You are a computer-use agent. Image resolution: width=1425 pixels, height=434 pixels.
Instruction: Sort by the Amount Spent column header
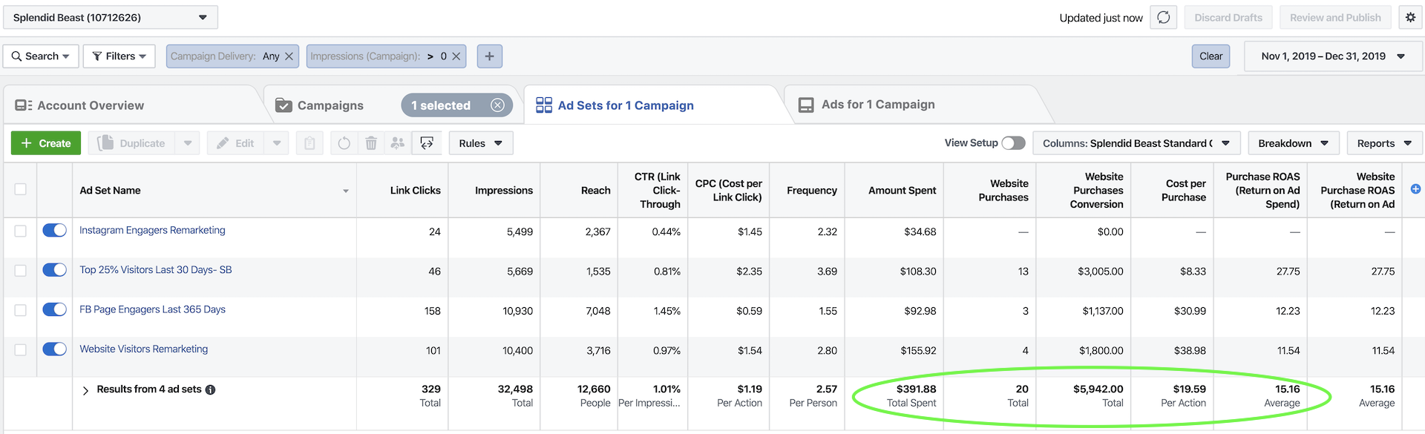[x=902, y=191]
